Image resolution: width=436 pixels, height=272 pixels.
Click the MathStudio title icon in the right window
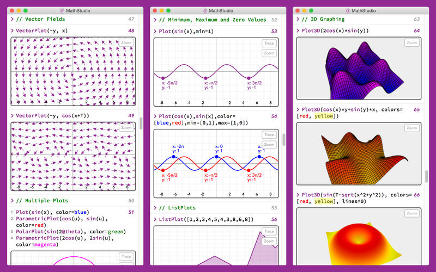pyautogui.click(x=347, y=10)
